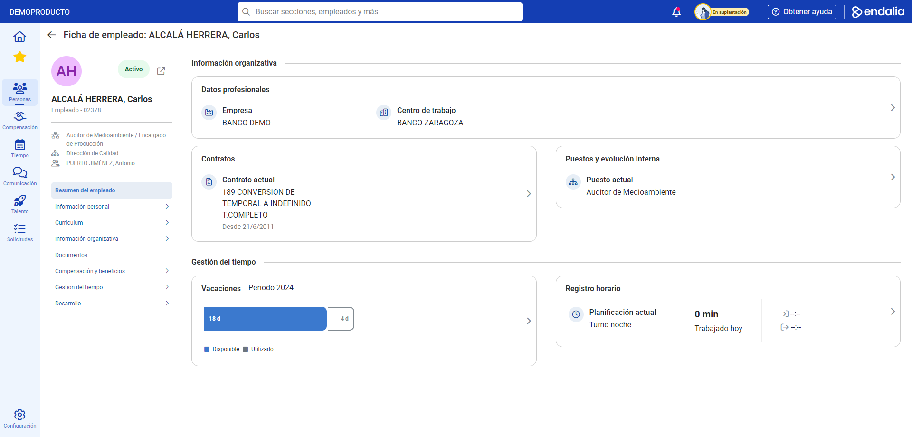Viewport: 912px width, 437px height.
Task: Click the Empresa factory icon
Action: (x=209, y=113)
